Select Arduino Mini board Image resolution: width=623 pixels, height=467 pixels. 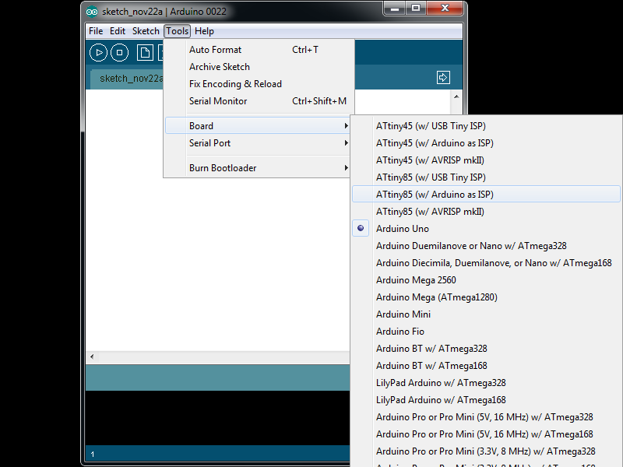click(486, 314)
